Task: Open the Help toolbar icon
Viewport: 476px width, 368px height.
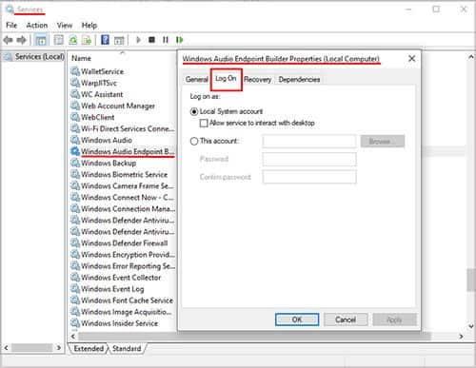Action: click(105, 40)
